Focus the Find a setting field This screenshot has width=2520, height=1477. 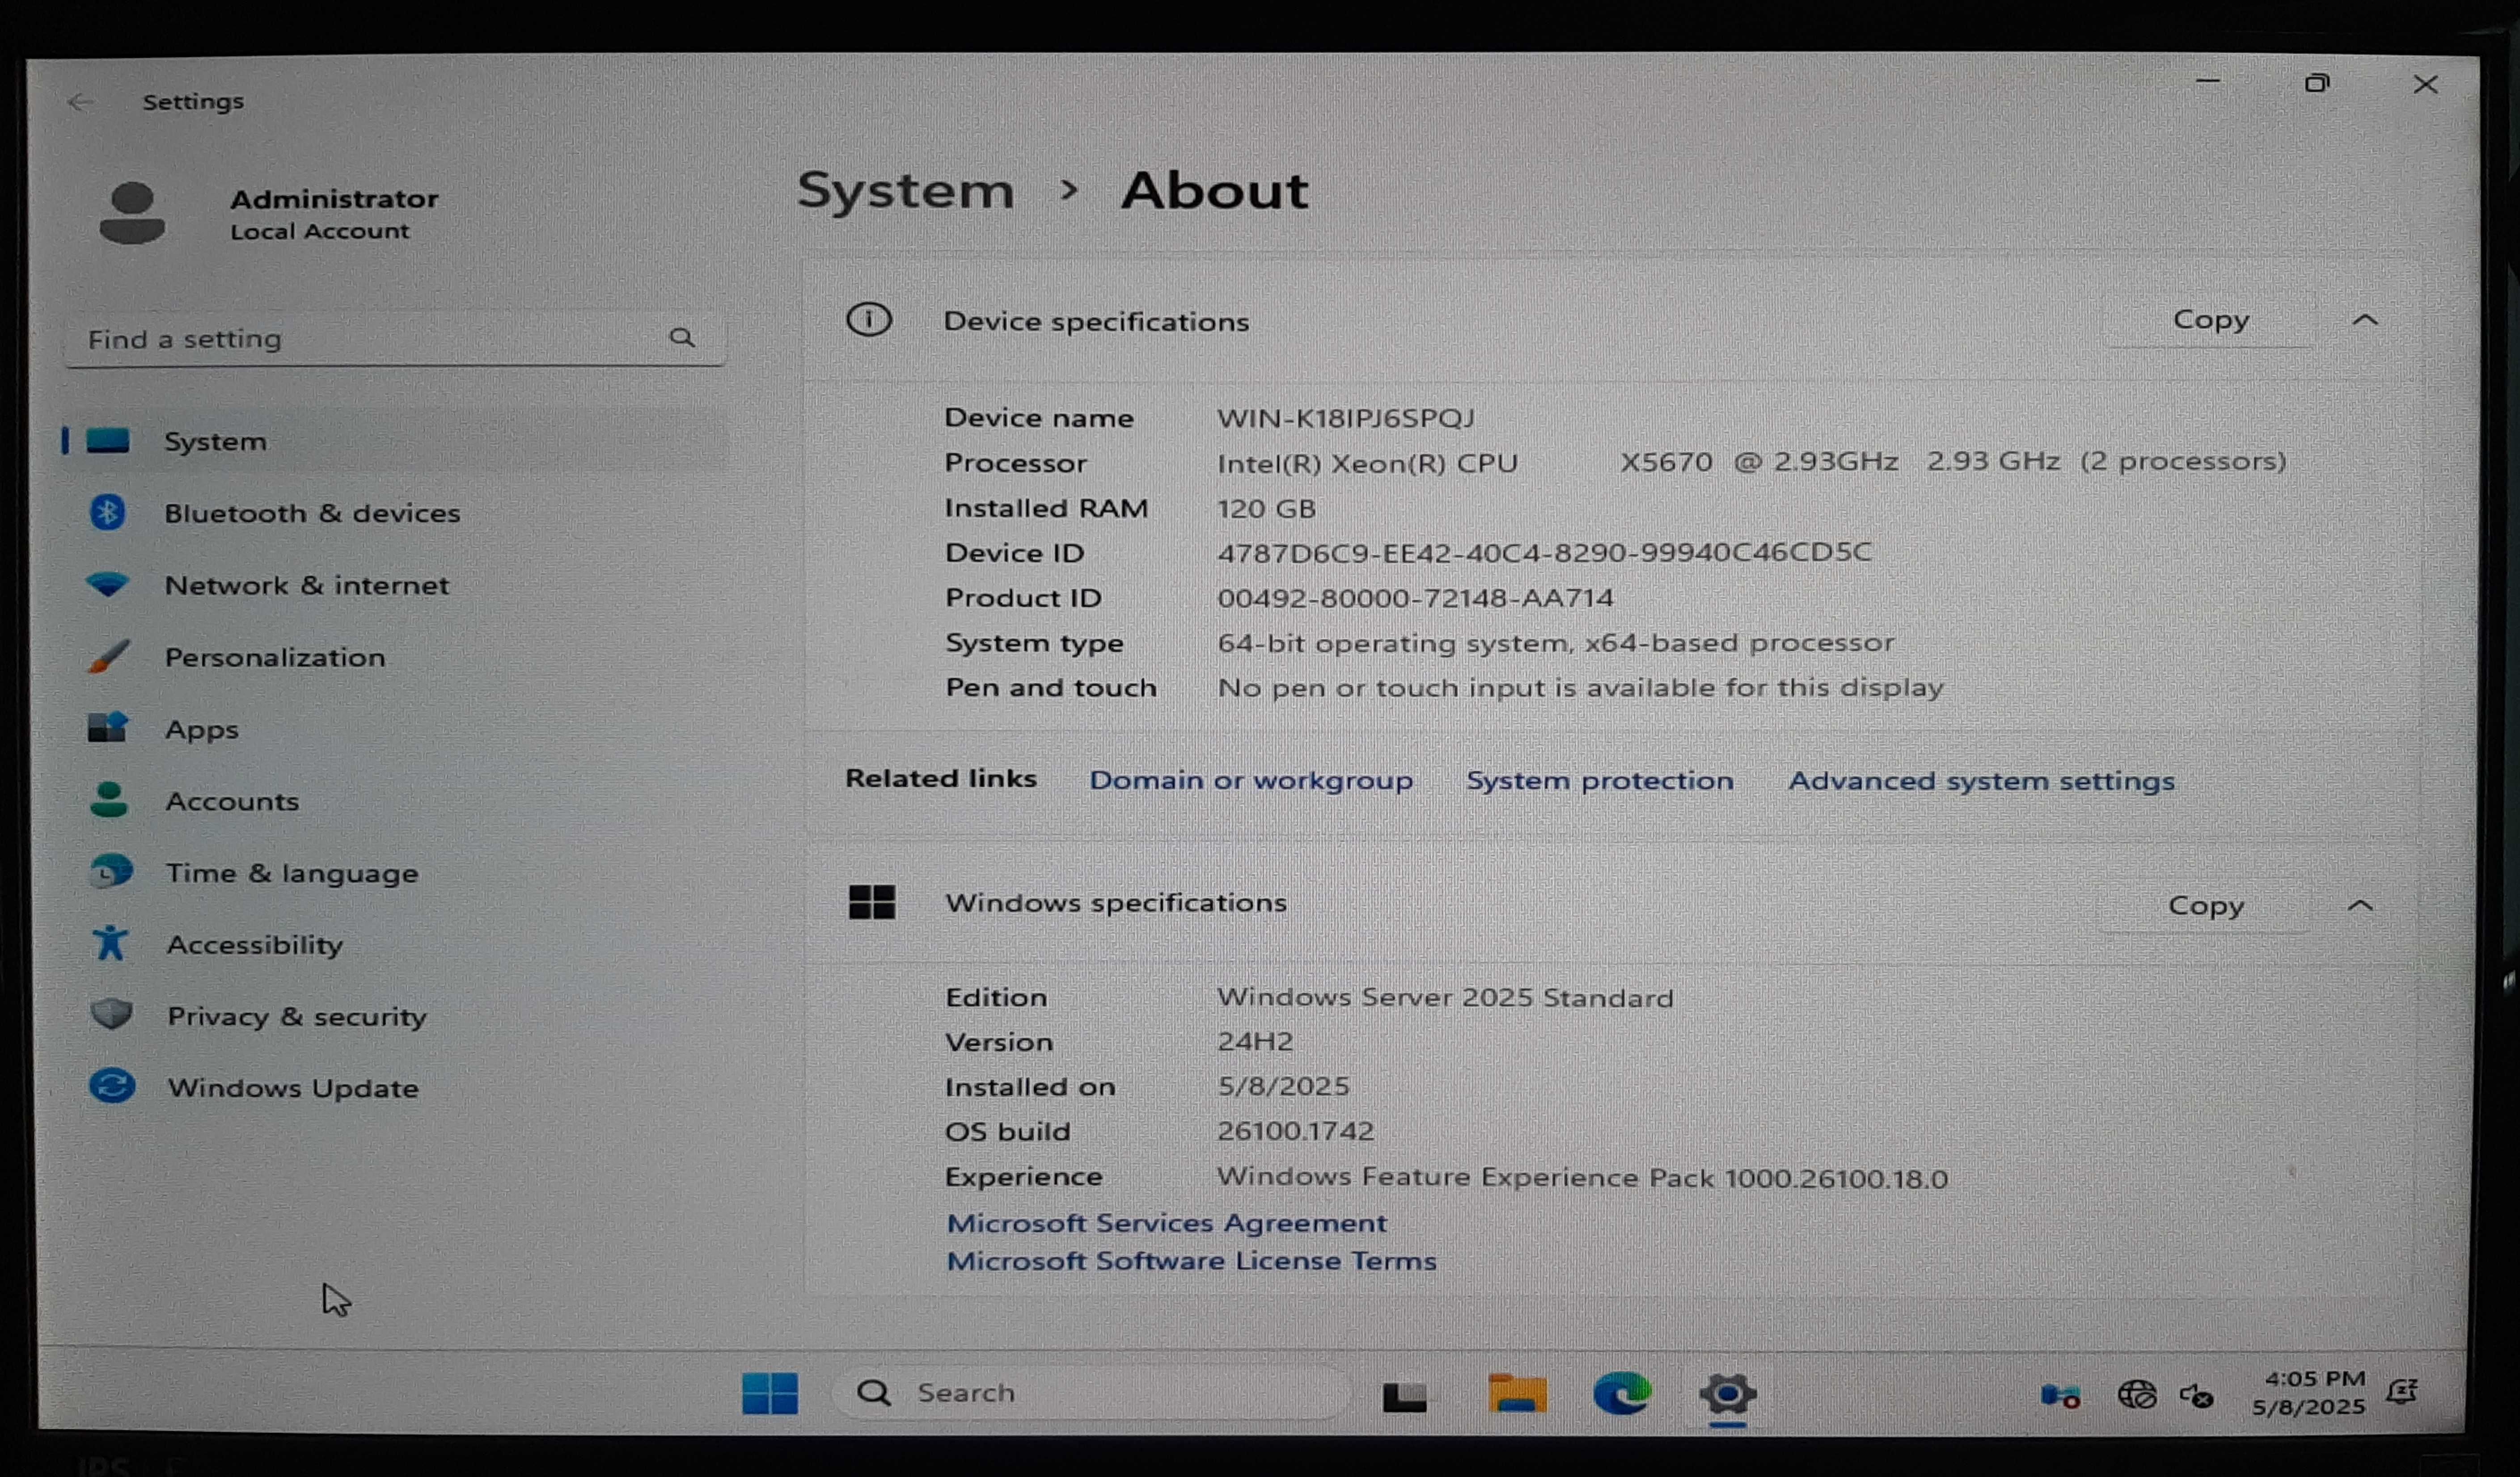coord(395,339)
